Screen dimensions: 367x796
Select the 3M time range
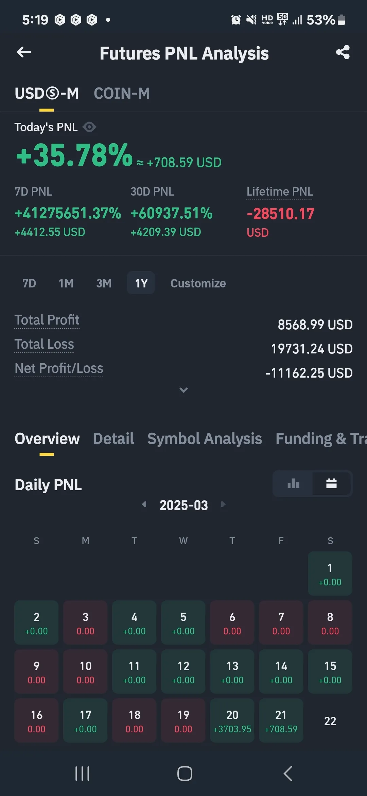click(104, 283)
